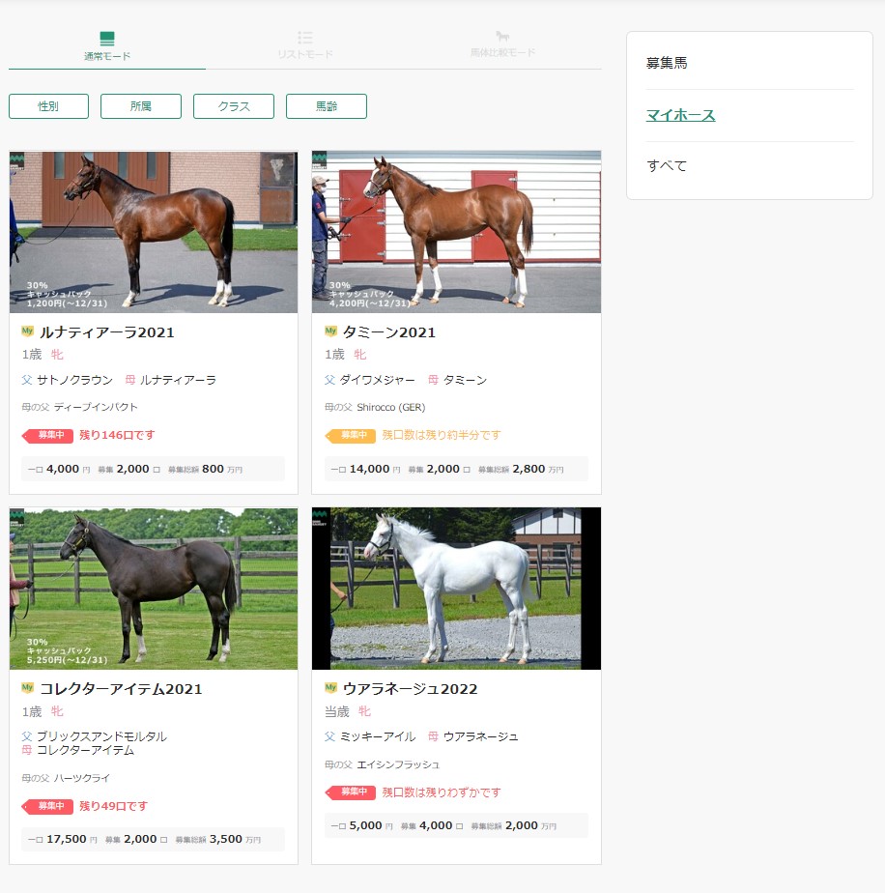Click dam name タミーン in pedigree row

(x=465, y=380)
